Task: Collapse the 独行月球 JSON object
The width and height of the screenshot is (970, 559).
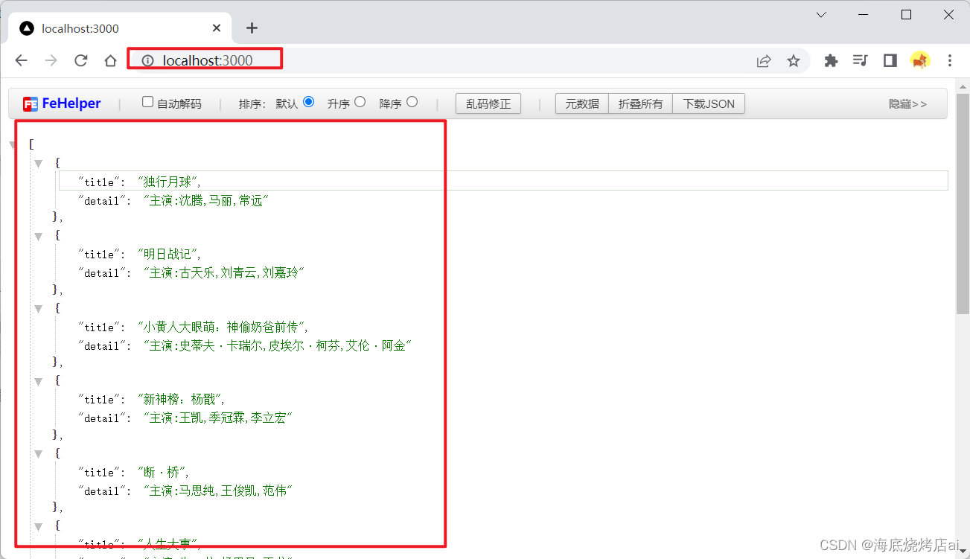Action: pyautogui.click(x=39, y=163)
